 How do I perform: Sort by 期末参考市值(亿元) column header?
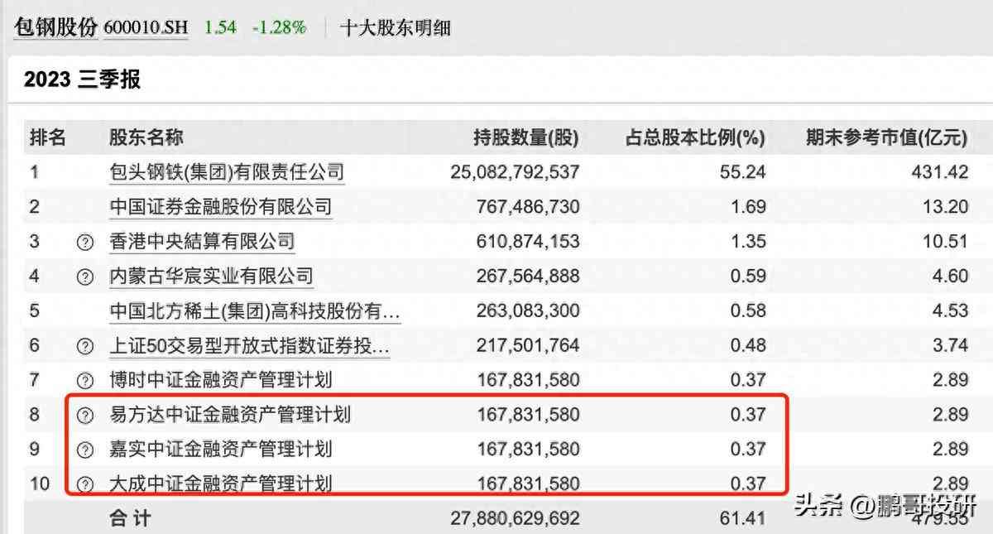tap(886, 137)
